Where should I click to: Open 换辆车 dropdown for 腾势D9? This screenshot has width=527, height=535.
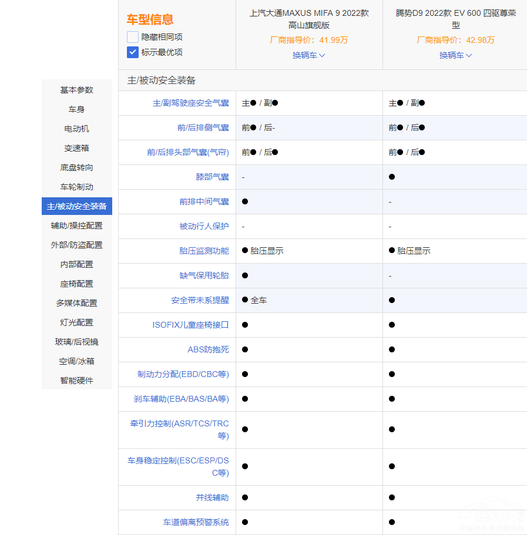(456, 55)
